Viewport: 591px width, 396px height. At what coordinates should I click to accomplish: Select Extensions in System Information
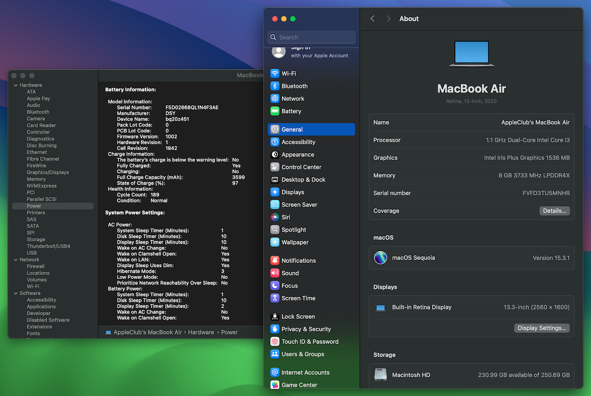pos(39,326)
